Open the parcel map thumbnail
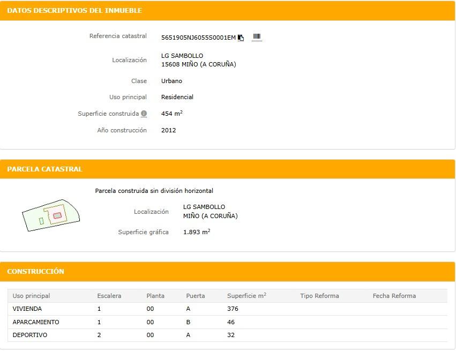Image resolution: width=456 pixels, height=351 pixels. (x=51, y=215)
